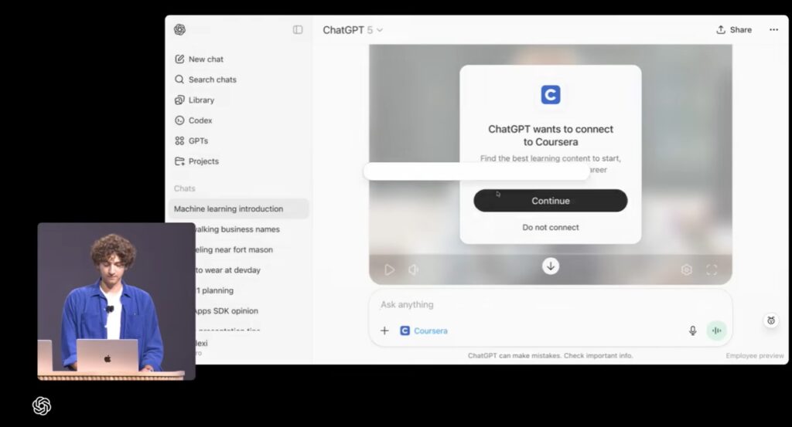This screenshot has height=427, width=792.
Task: Mute the video using the speaker icon
Action: [413, 270]
